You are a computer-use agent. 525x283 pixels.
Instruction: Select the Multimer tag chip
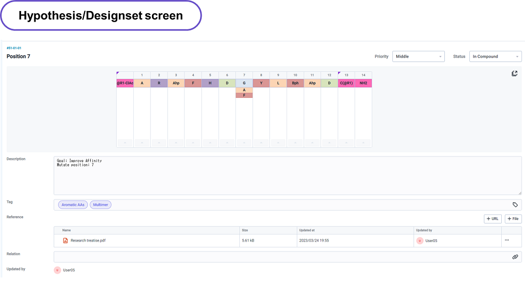[101, 205]
